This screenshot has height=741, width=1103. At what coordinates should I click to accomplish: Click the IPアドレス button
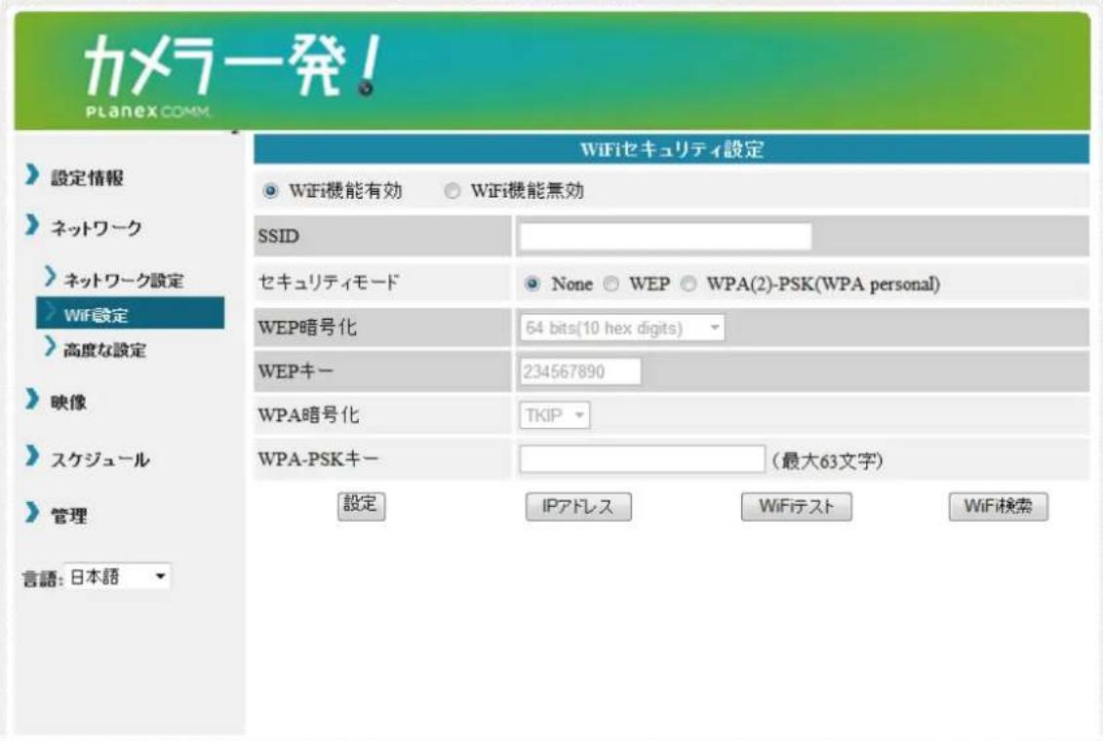point(578,506)
